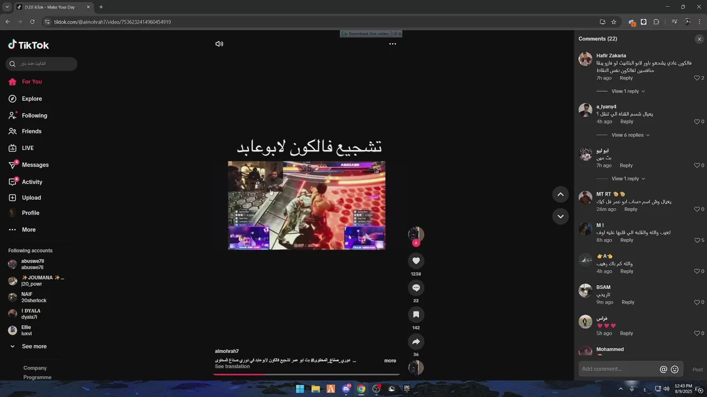Open Activity notifications
This screenshot has width=707, height=397.
[25, 182]
